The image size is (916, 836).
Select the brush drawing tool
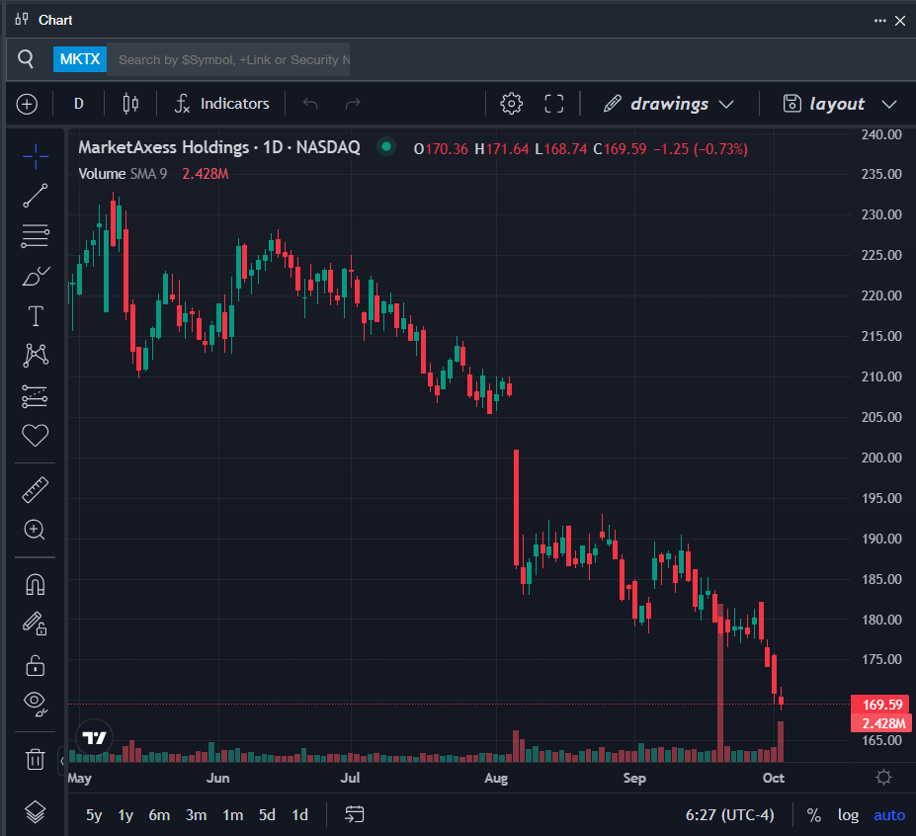coord(36,276)
